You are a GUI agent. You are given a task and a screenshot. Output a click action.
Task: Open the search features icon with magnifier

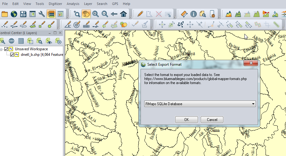(203, 14)
